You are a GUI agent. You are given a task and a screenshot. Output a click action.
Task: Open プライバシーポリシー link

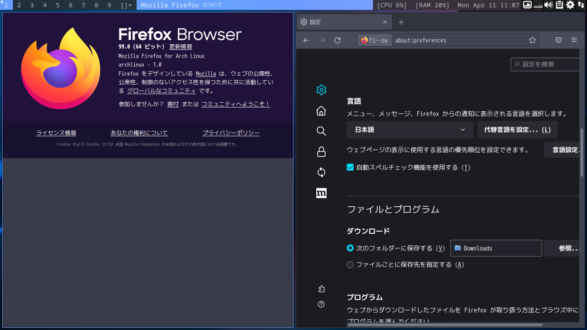point(231,133)
